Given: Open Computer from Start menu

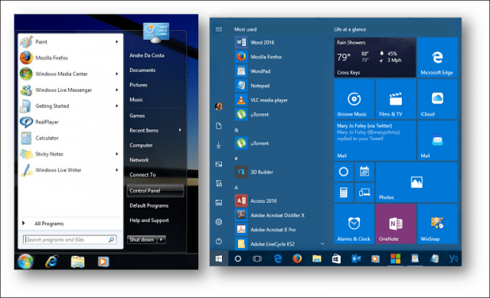Looking at the screenshot, I should (x=141, y=145).
